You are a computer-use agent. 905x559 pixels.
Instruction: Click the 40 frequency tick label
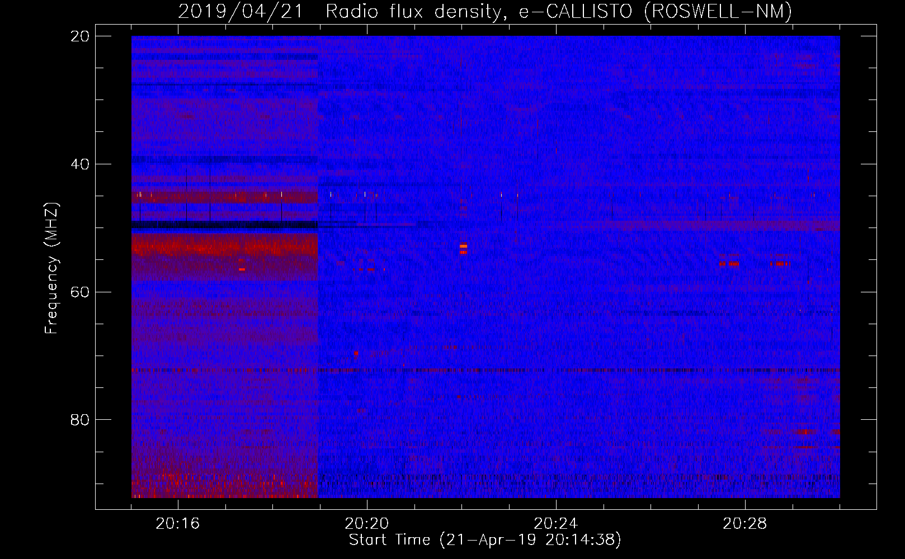click(x=79, y=164)
